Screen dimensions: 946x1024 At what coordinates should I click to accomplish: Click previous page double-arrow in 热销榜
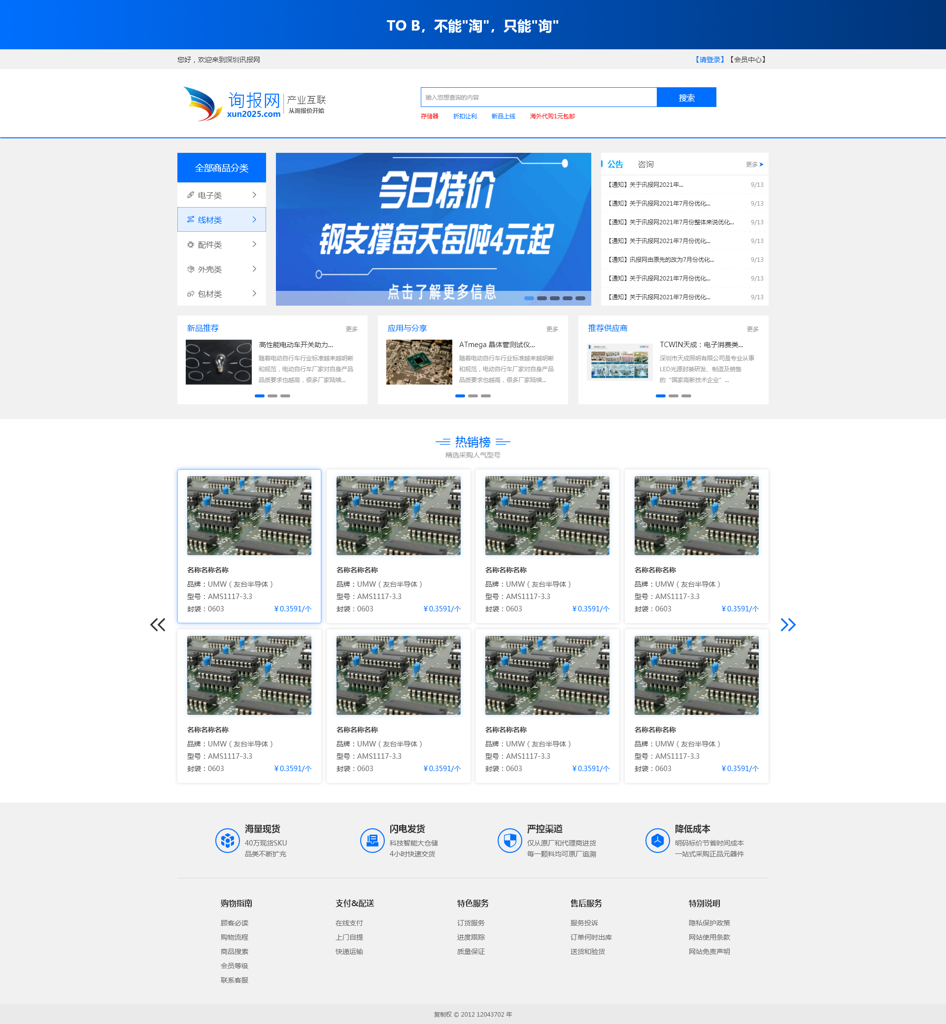[x=158, y=625]
